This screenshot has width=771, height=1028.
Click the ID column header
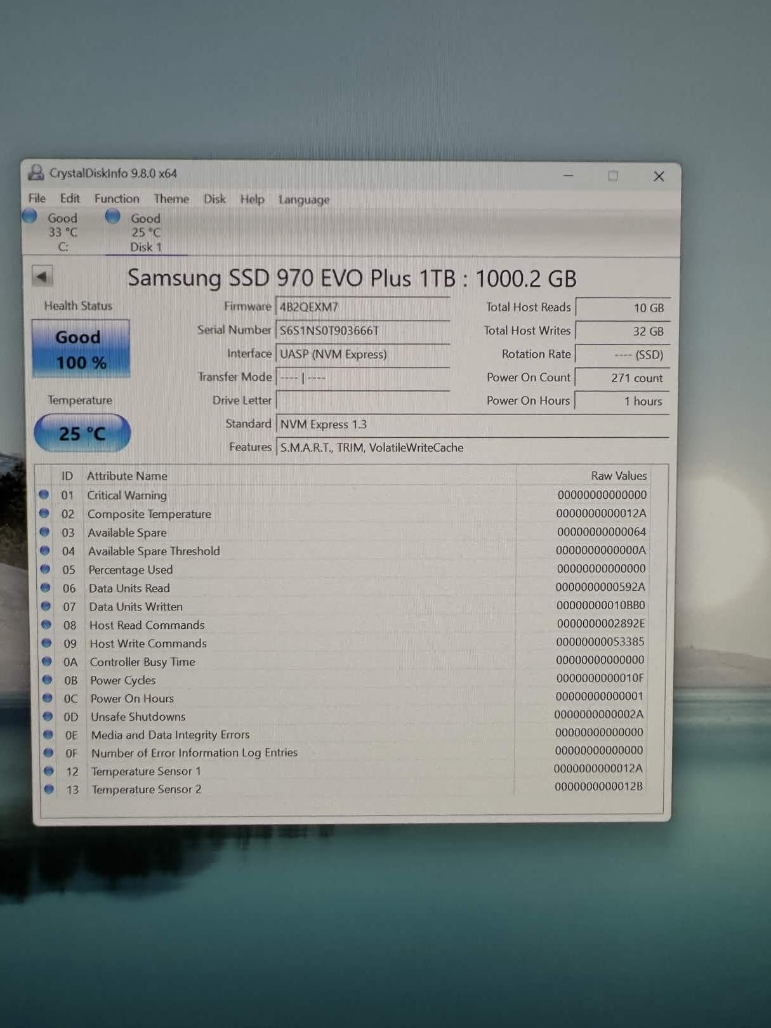[67, 476]
